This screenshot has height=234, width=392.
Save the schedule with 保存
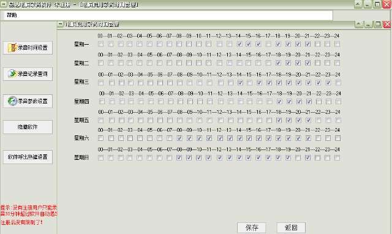(x=252, y=227)
